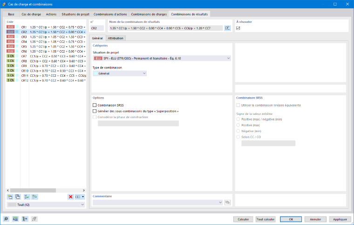354x225 pixels.
Task: Create a new result combination in list
Action: 10,197
